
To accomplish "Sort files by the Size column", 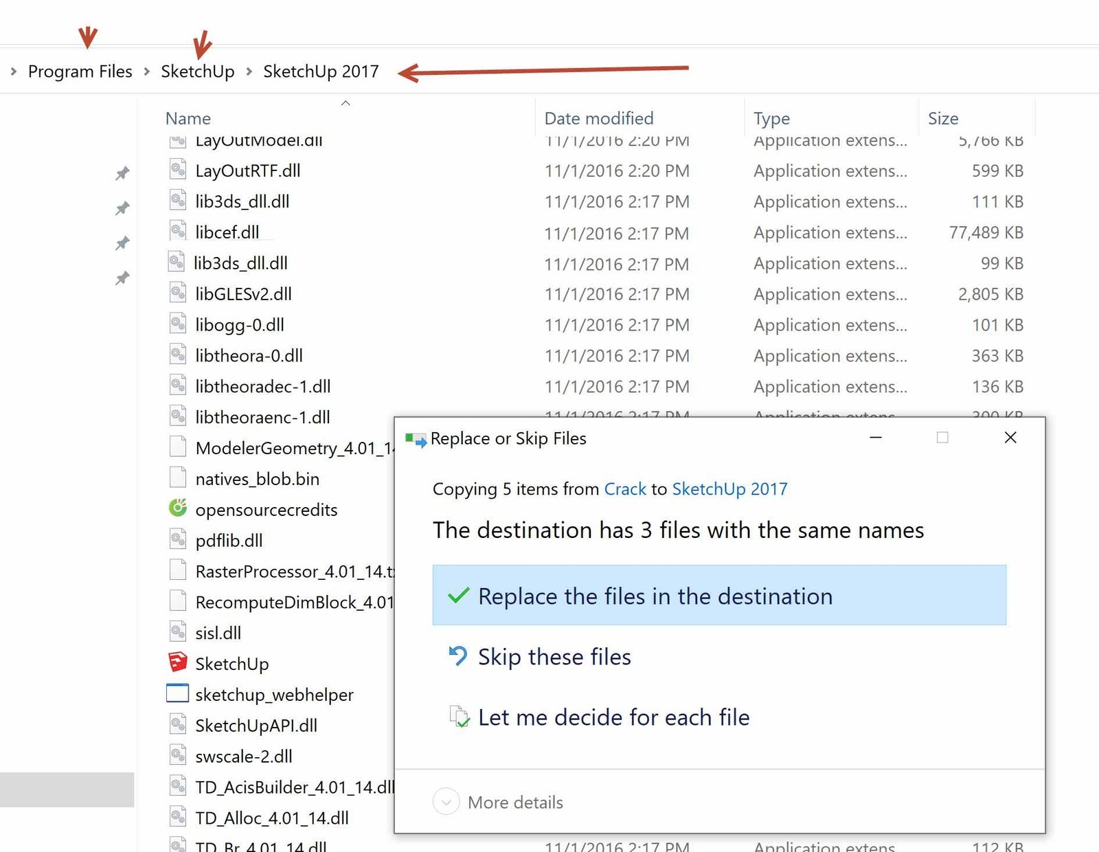I will 943,118.
